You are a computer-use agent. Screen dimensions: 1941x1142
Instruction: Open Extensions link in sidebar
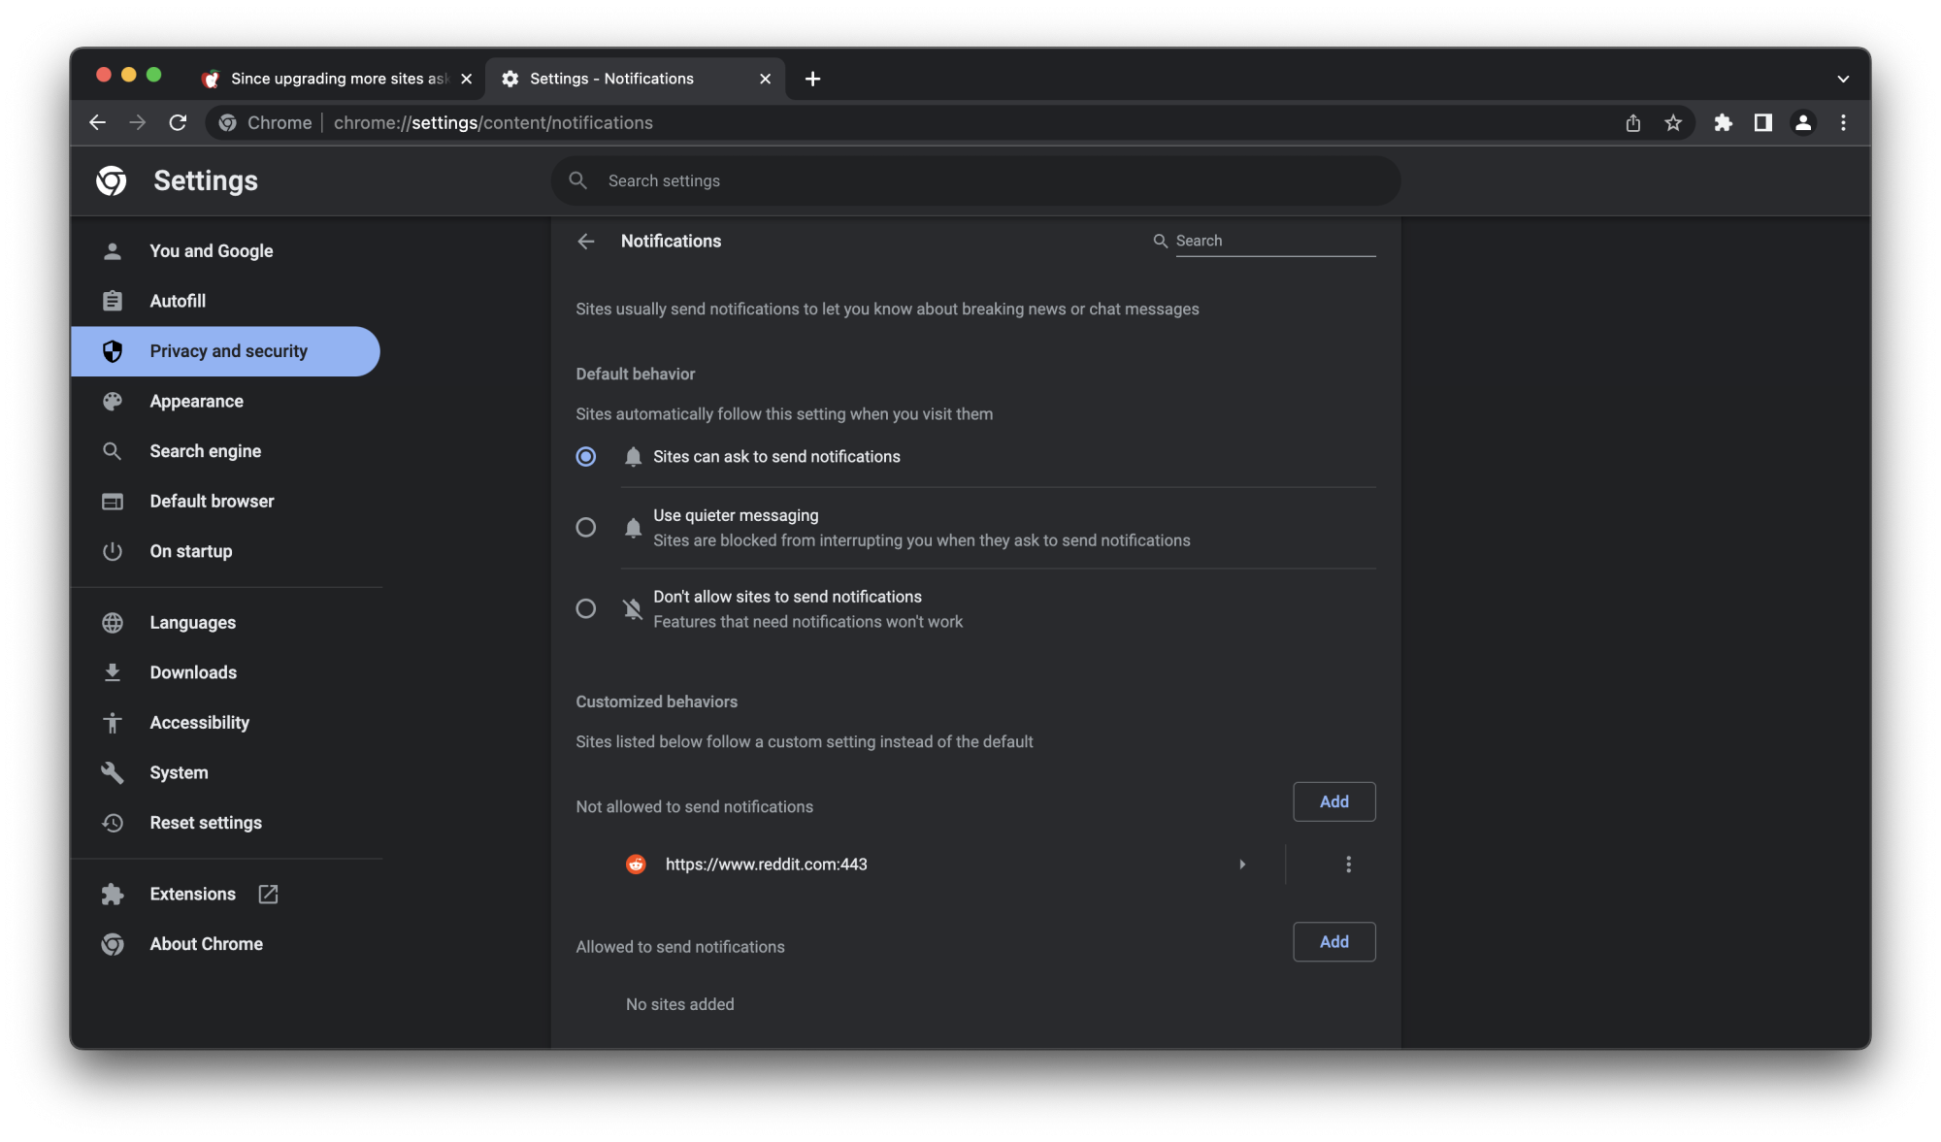192,895
